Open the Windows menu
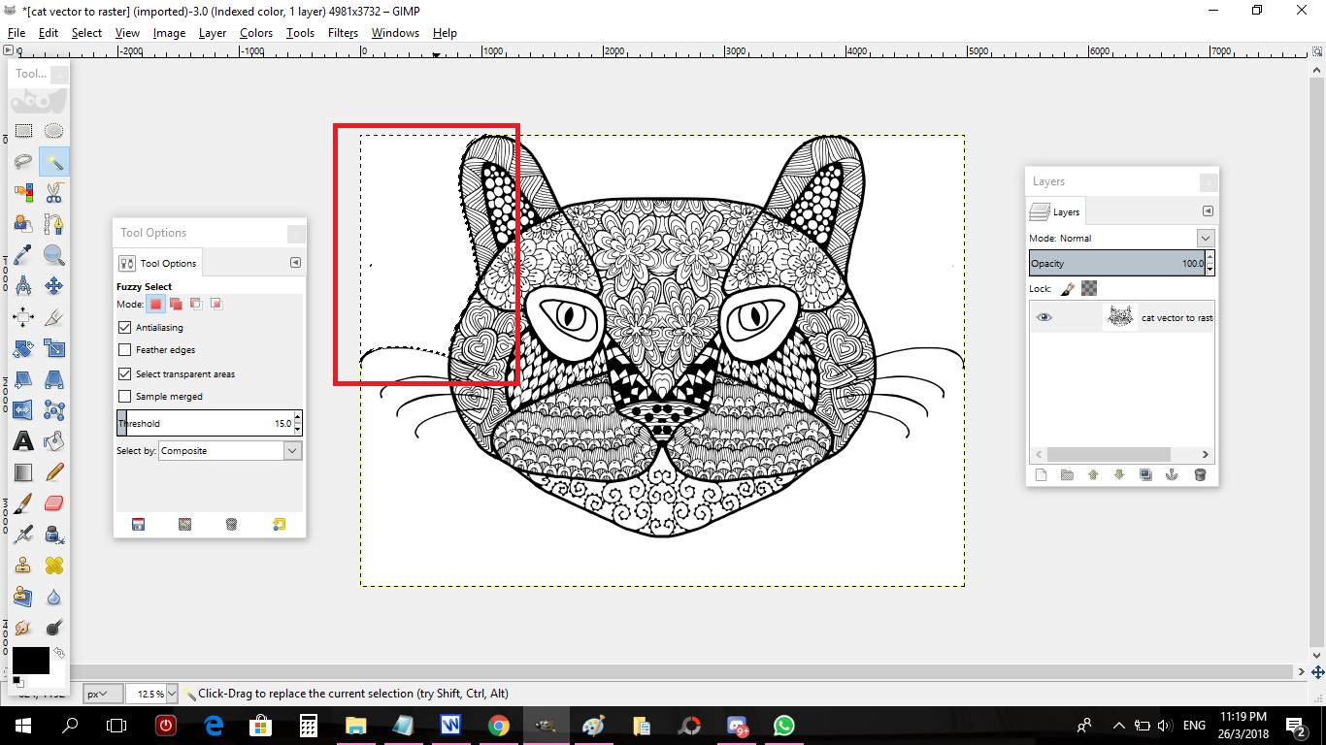This screenshot has height=745, width=1326. click(395, 33)
